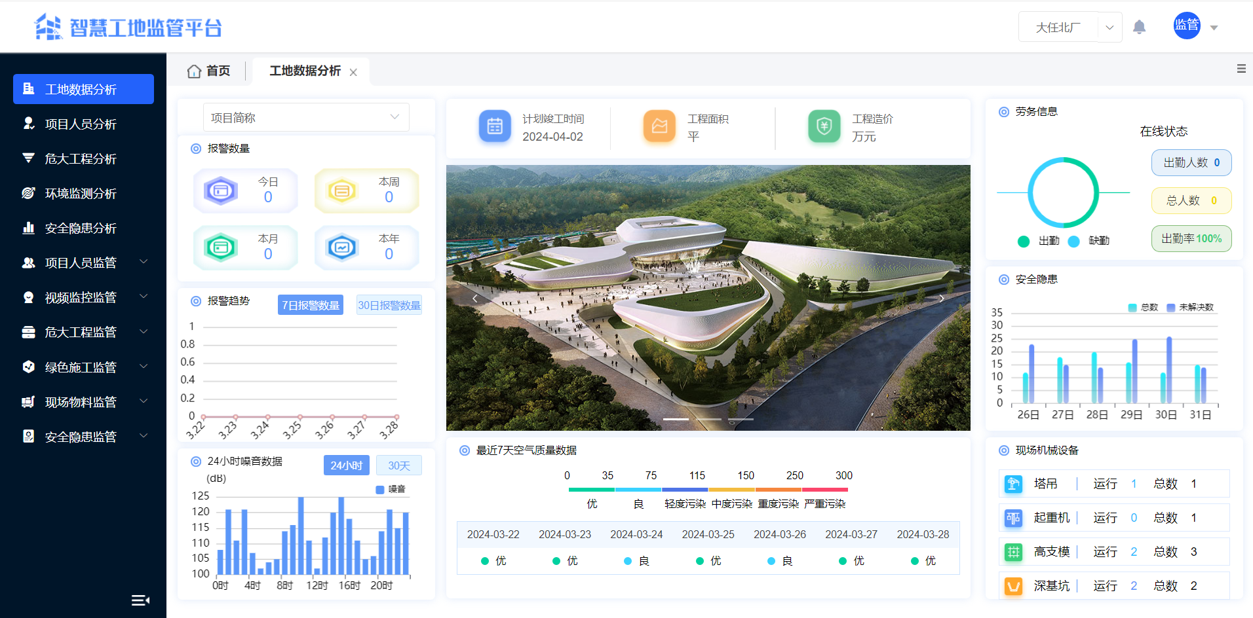1253x618 pixels.
Task: Click the 报警数量 section header icon
Action: [x=195, y=149]
